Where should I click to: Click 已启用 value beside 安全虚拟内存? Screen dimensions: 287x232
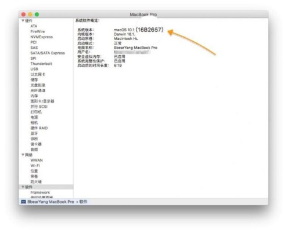click(120, 57)
